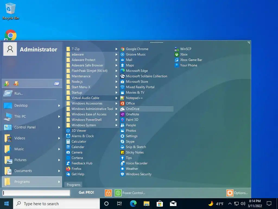
Task: Open Alarms & Clock
Action: tap(80, 136)
